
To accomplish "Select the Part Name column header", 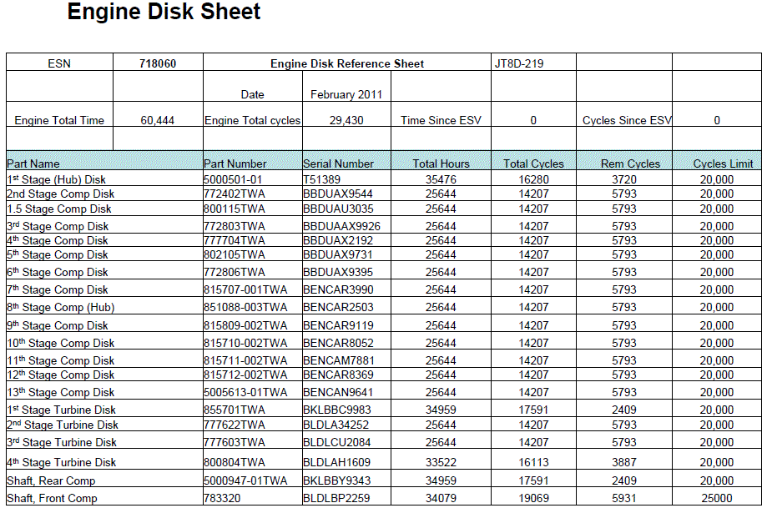I will (33, 163).
